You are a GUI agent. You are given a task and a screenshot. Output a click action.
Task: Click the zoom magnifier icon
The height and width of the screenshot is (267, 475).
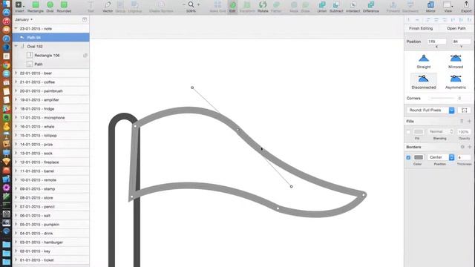[191, 4]
